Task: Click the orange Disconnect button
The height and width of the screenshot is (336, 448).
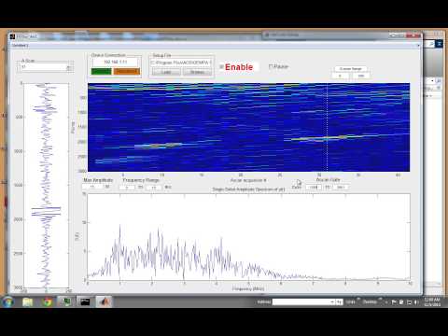Action: point(127,72)
